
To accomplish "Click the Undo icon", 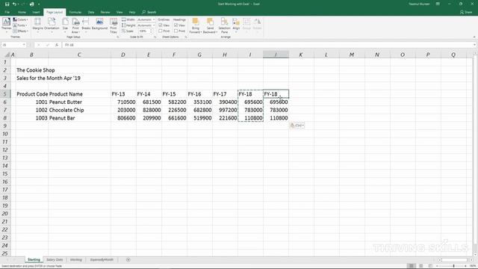I will pos(14,4).
